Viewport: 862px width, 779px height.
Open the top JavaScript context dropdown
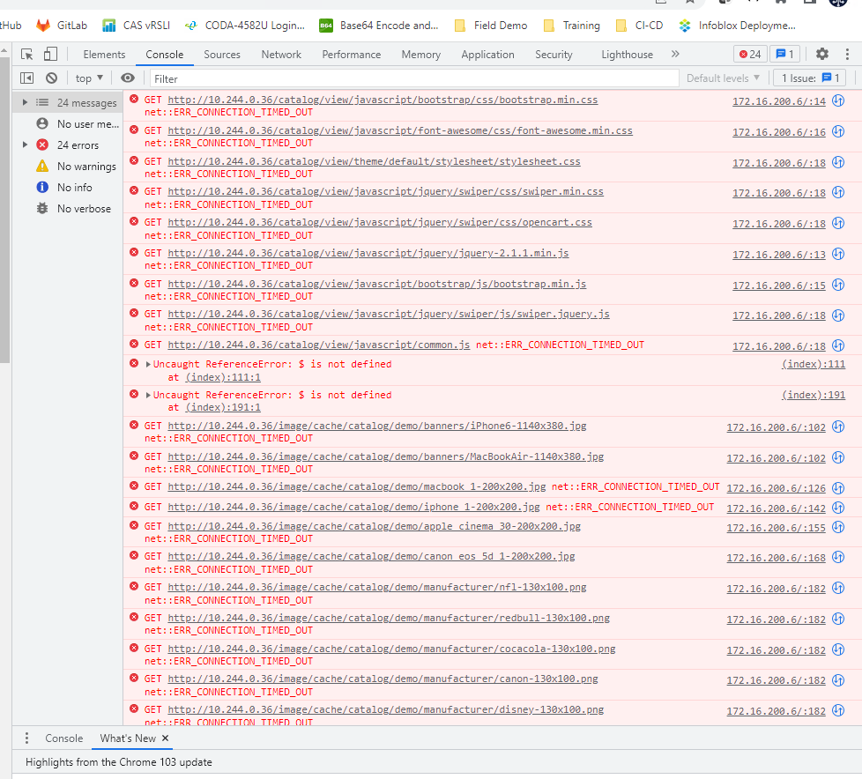tap(89, 78)
